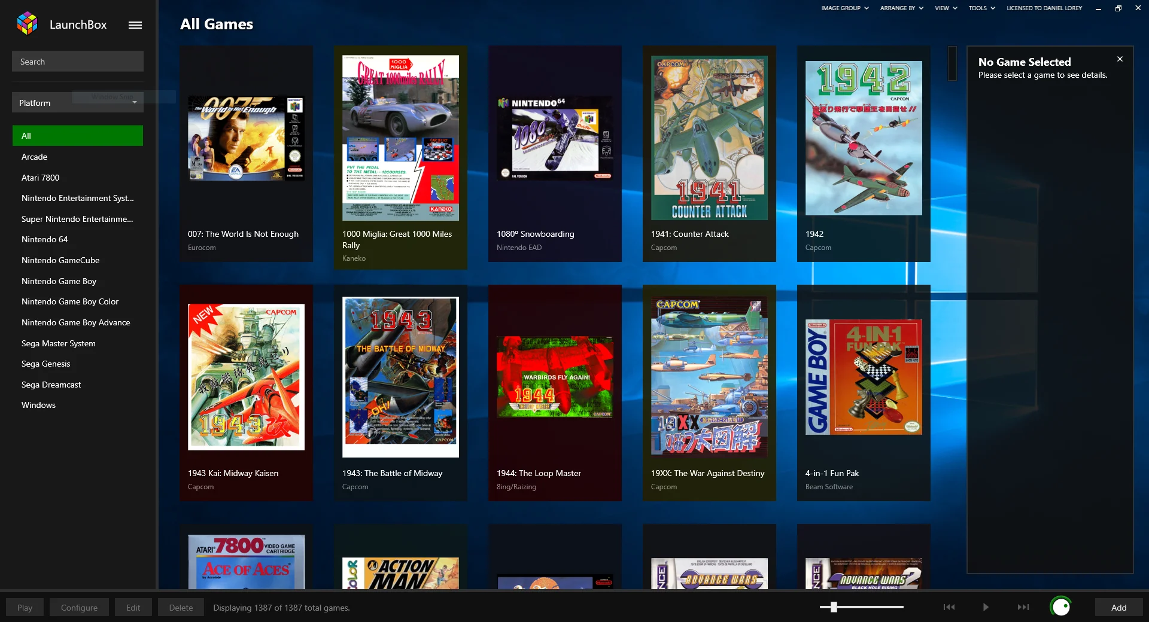
Task: Click in the Search field
Action: tap(78, 62)
